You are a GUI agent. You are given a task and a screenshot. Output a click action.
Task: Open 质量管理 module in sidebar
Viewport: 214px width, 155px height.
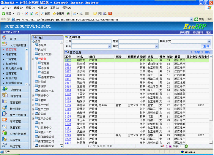pyautogui.click(x=15, y=128)
